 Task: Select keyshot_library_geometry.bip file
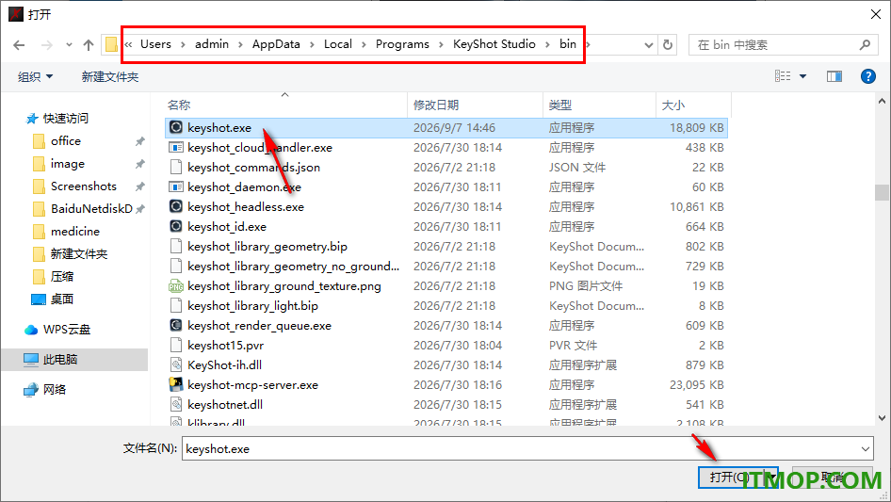pyautogui.click(x=267, y=246)
